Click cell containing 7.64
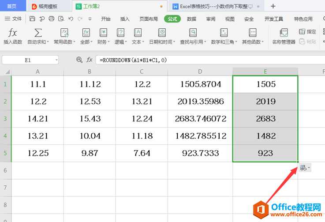The image size is (325, 222). coord(142,153)
